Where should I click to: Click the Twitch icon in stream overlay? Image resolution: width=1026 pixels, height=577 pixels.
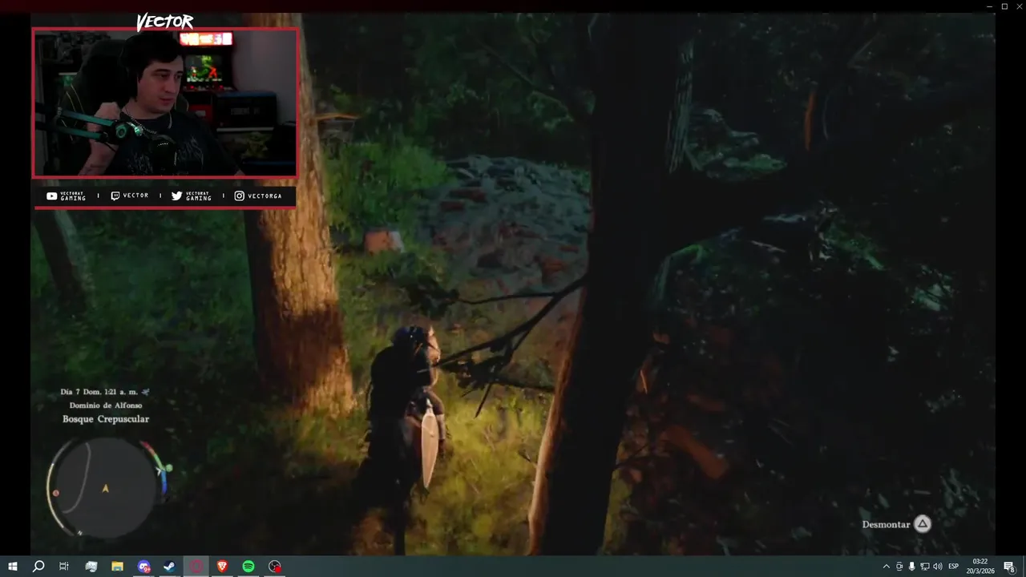[x=115, y=196]
